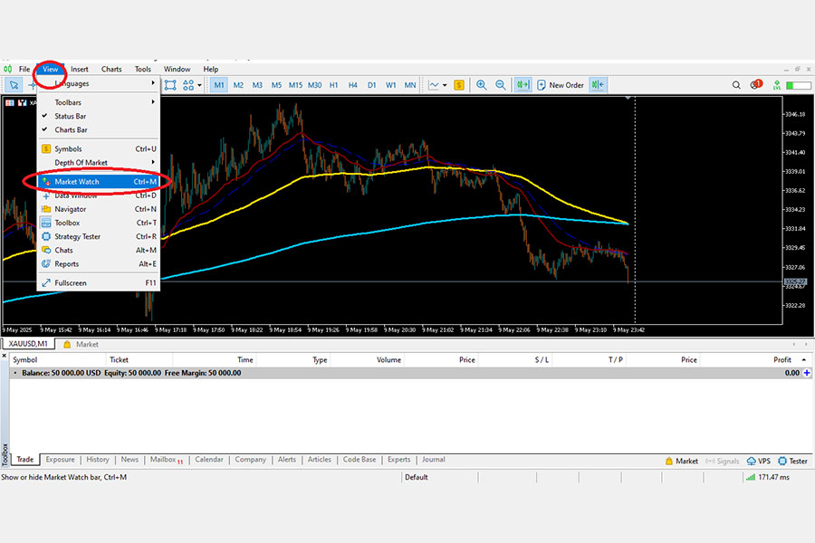The width and height of the screenshot is (815, 543).
Task: Launch Strategy Tester from the View menu
Action: pos(99,236)
